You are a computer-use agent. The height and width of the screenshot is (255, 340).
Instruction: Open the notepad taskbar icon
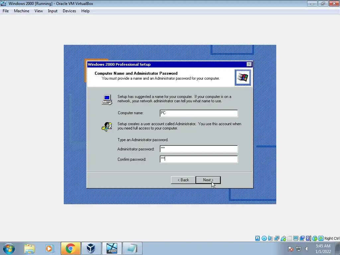point(132,248)
